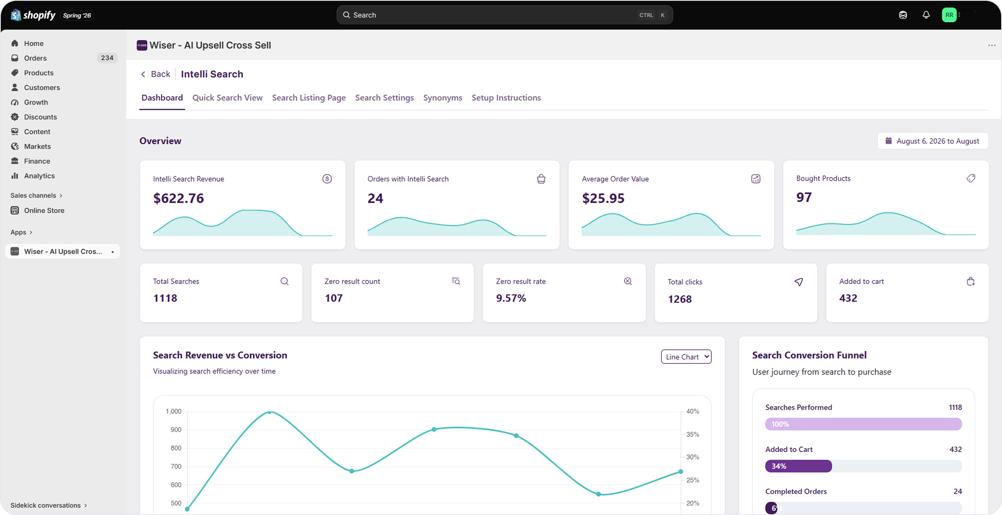Click the Bought Products sparkline chart
Viewport: 1002px width, 515px height.
click(x=886, y=223)
